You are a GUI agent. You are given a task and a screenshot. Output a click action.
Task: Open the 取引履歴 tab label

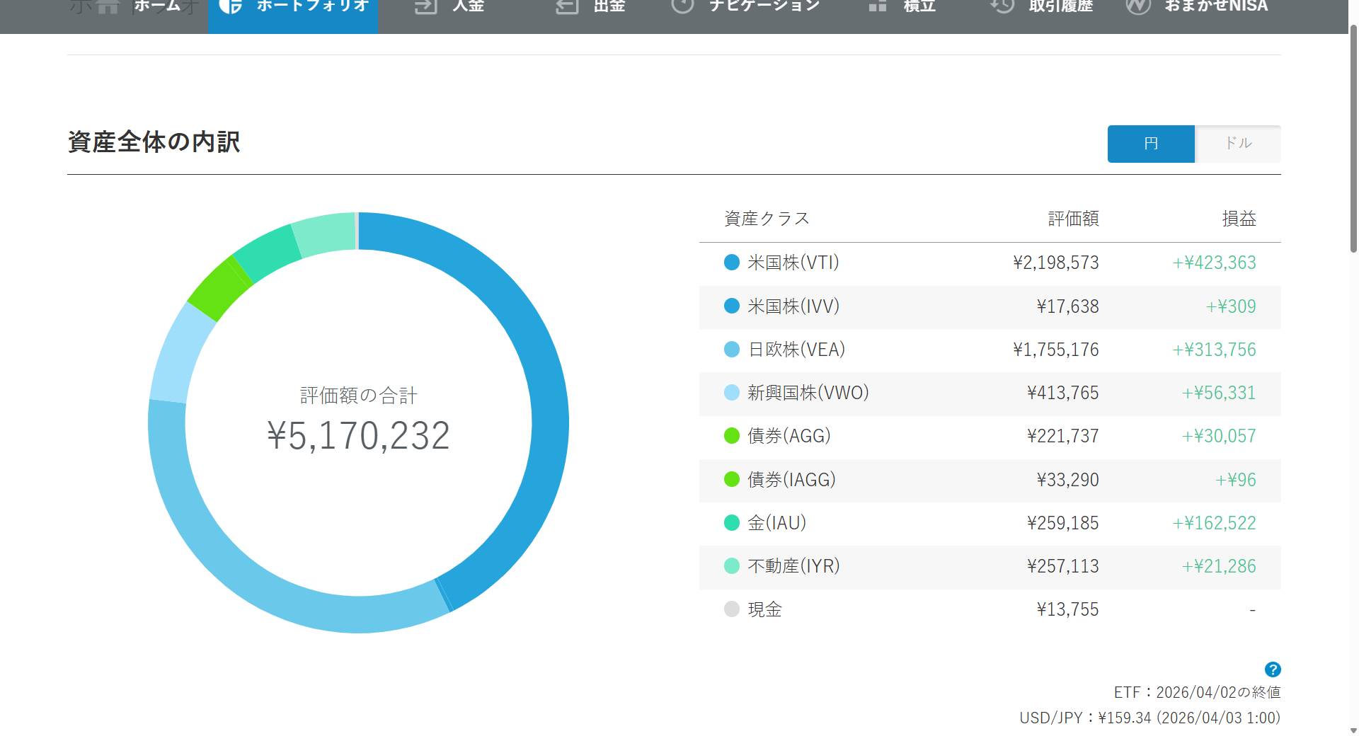pos(1060,6)
